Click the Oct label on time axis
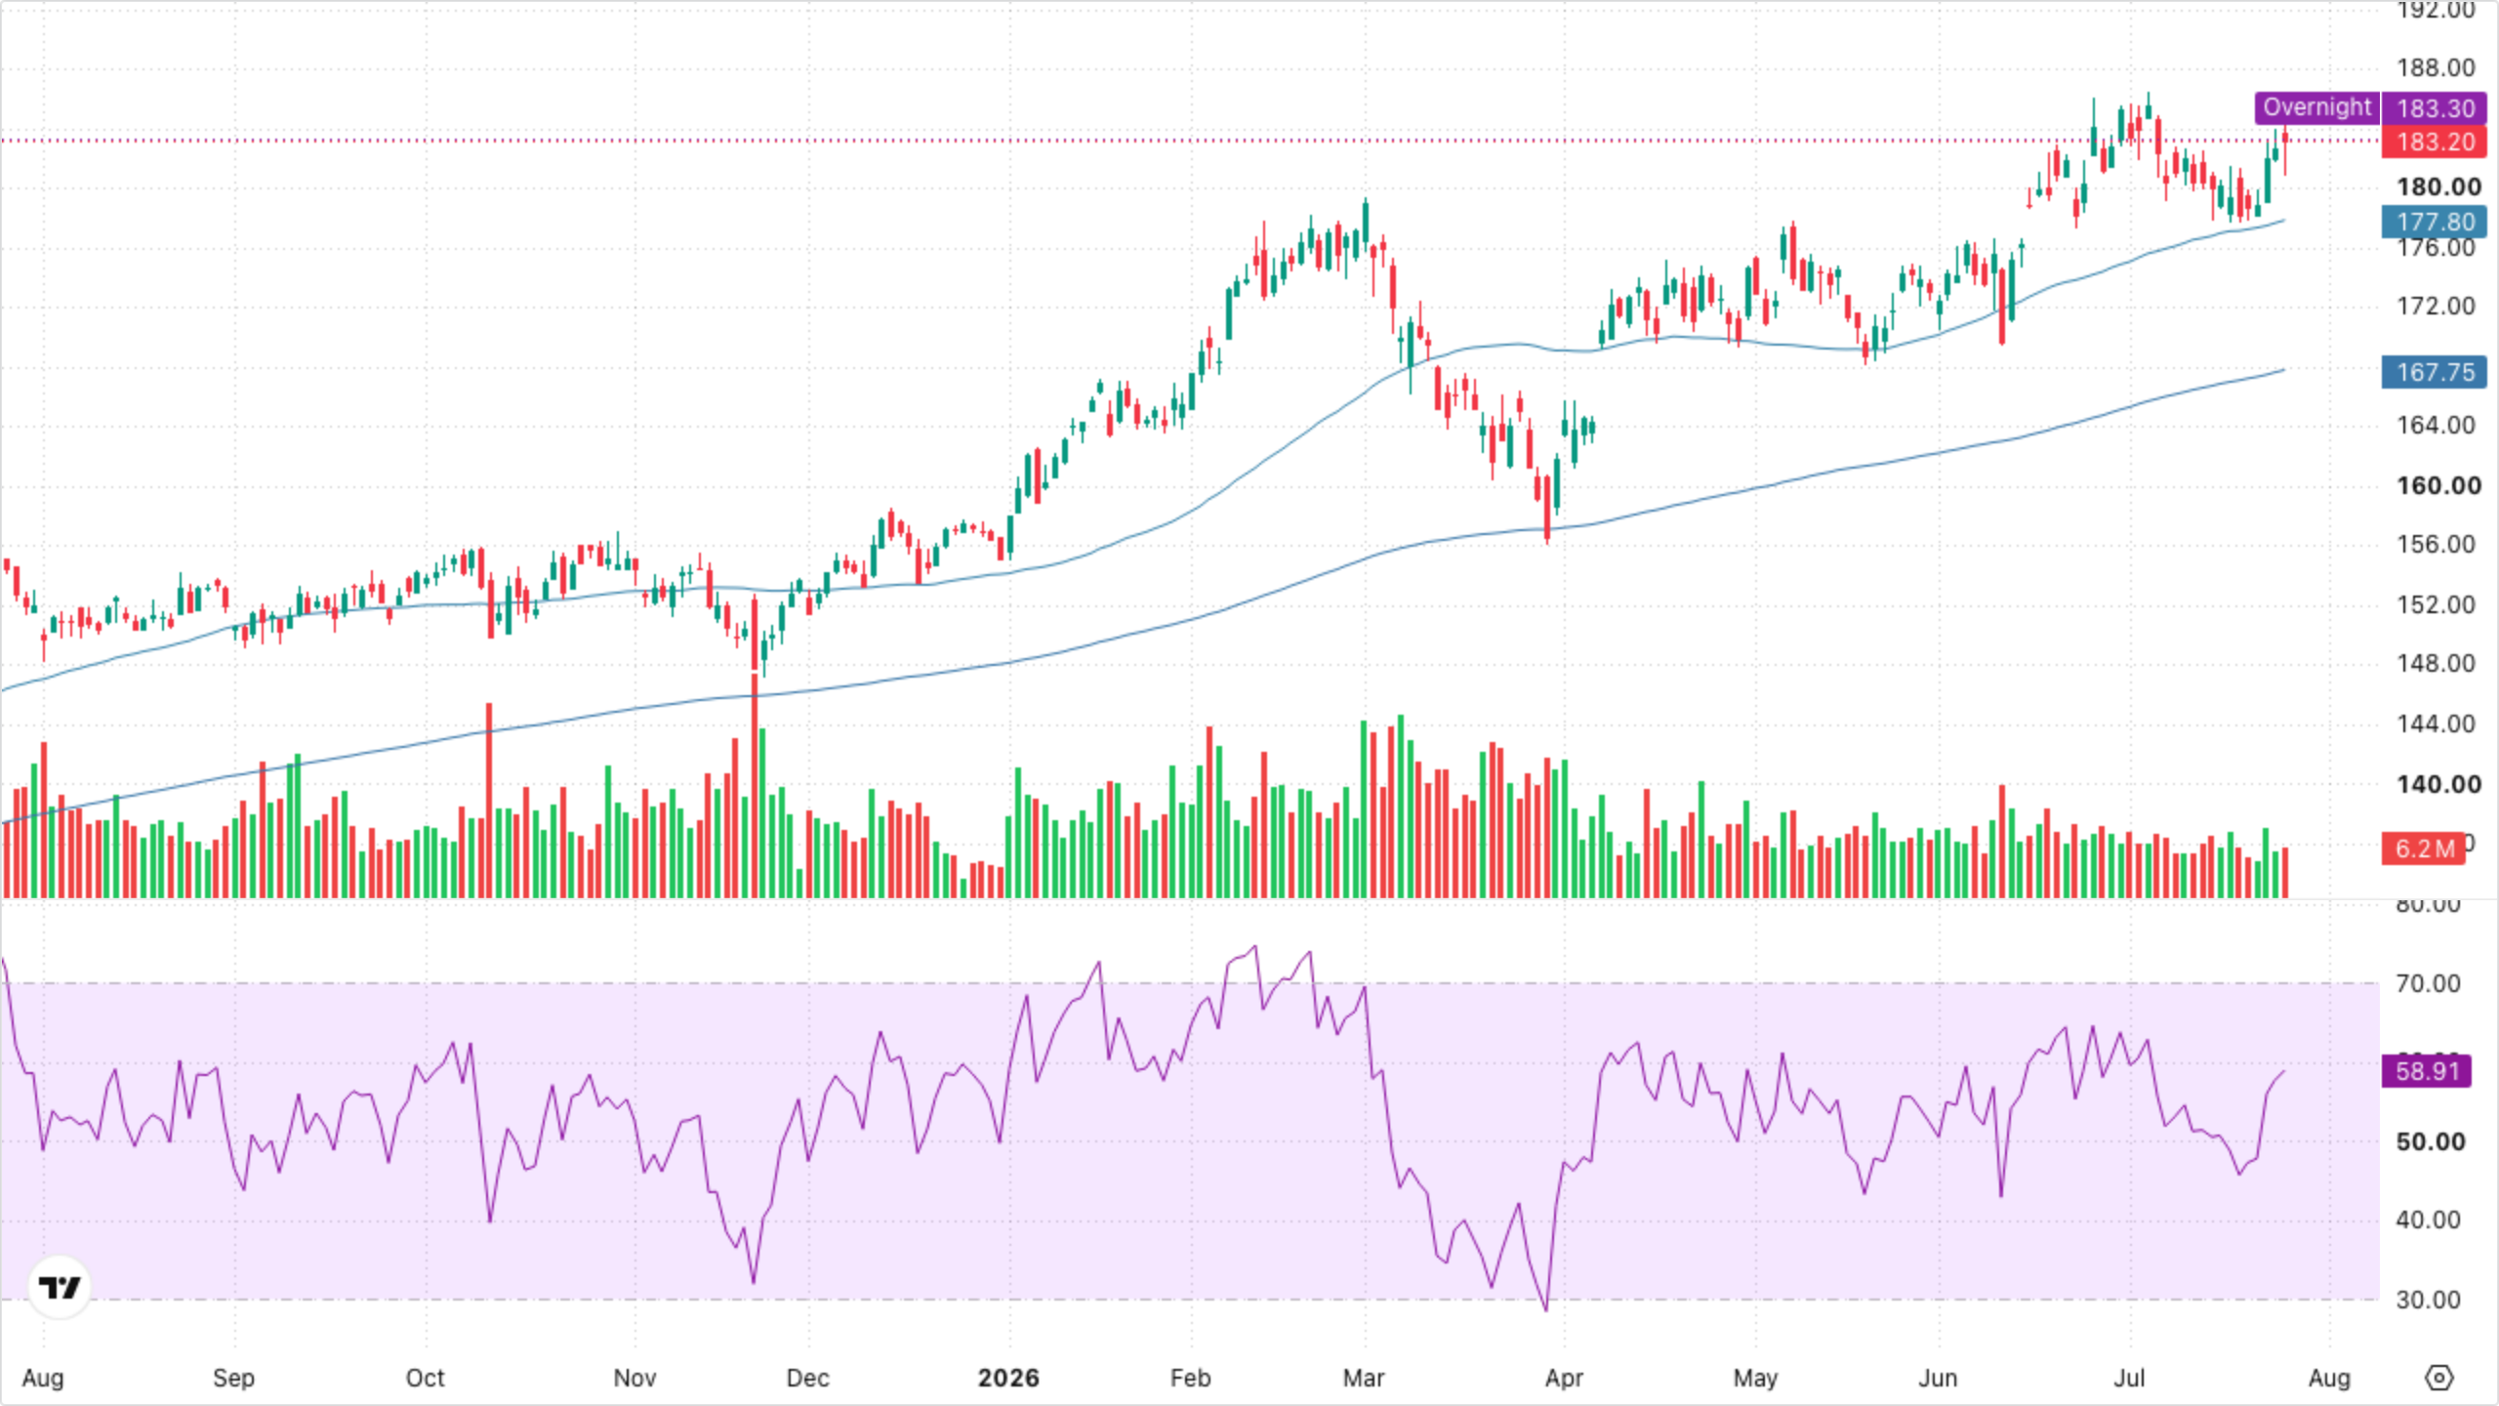Screen dimensions: 2499x1406 [x=425, y=1378]
